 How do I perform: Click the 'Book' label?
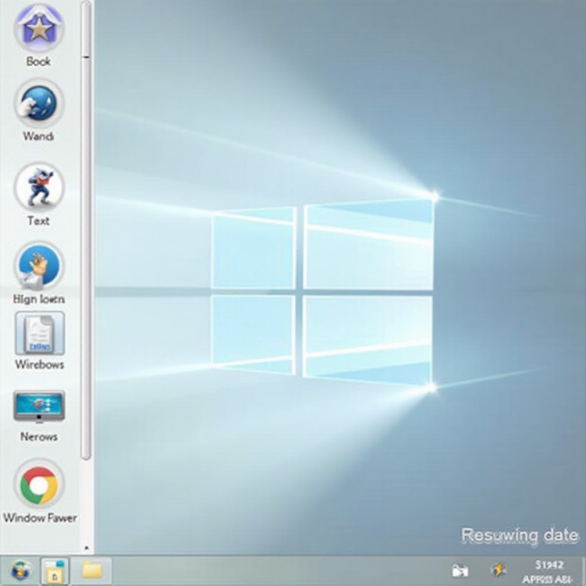[38, 61]
